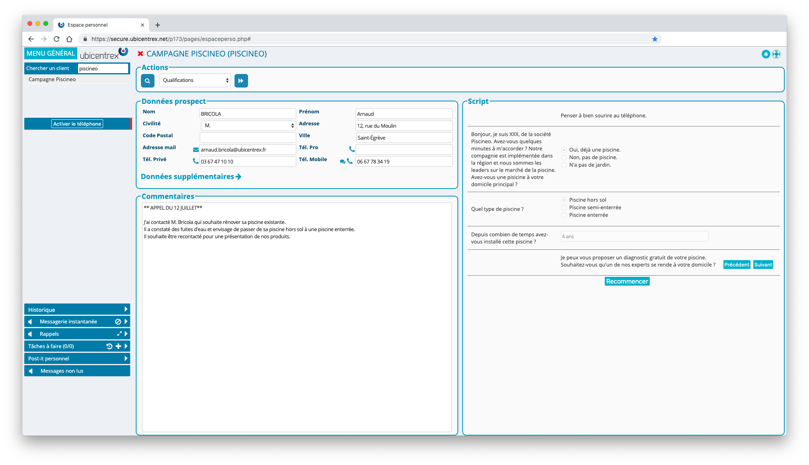Call the Tél. Mobile number via phone icon
The width and height of the screenshot is (809, 465).
[x=350, y=161]
